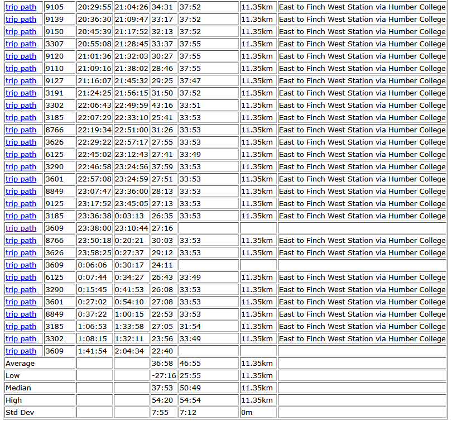452x425 pixels.
Task: Open trip path for vehicle 3290 at 22:46:58
Action: 21,167
